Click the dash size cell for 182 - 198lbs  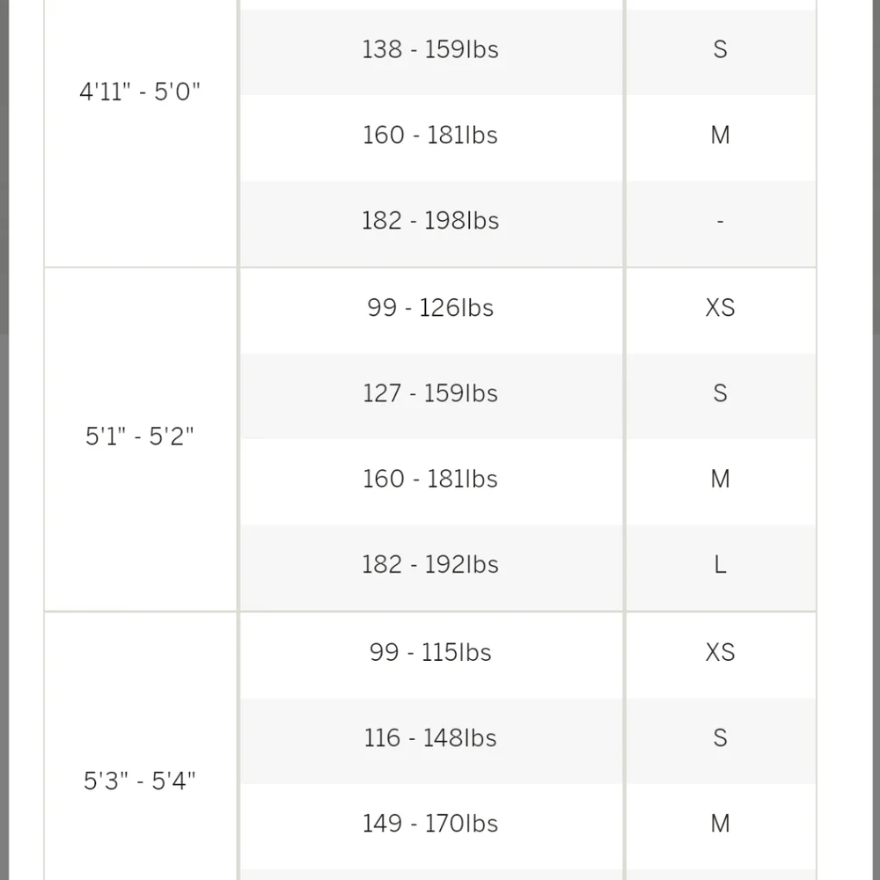pos(721,224)
